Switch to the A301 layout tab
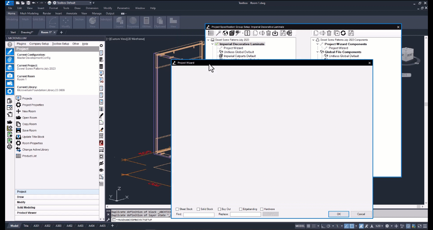Screen dimensions: 433x230 [36, 226]
